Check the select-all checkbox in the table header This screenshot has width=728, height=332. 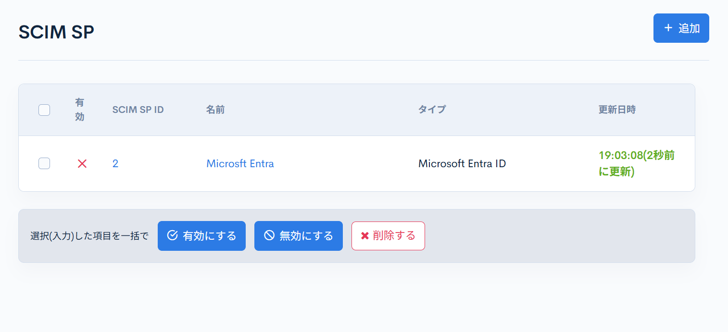click(x=44, y=110)
